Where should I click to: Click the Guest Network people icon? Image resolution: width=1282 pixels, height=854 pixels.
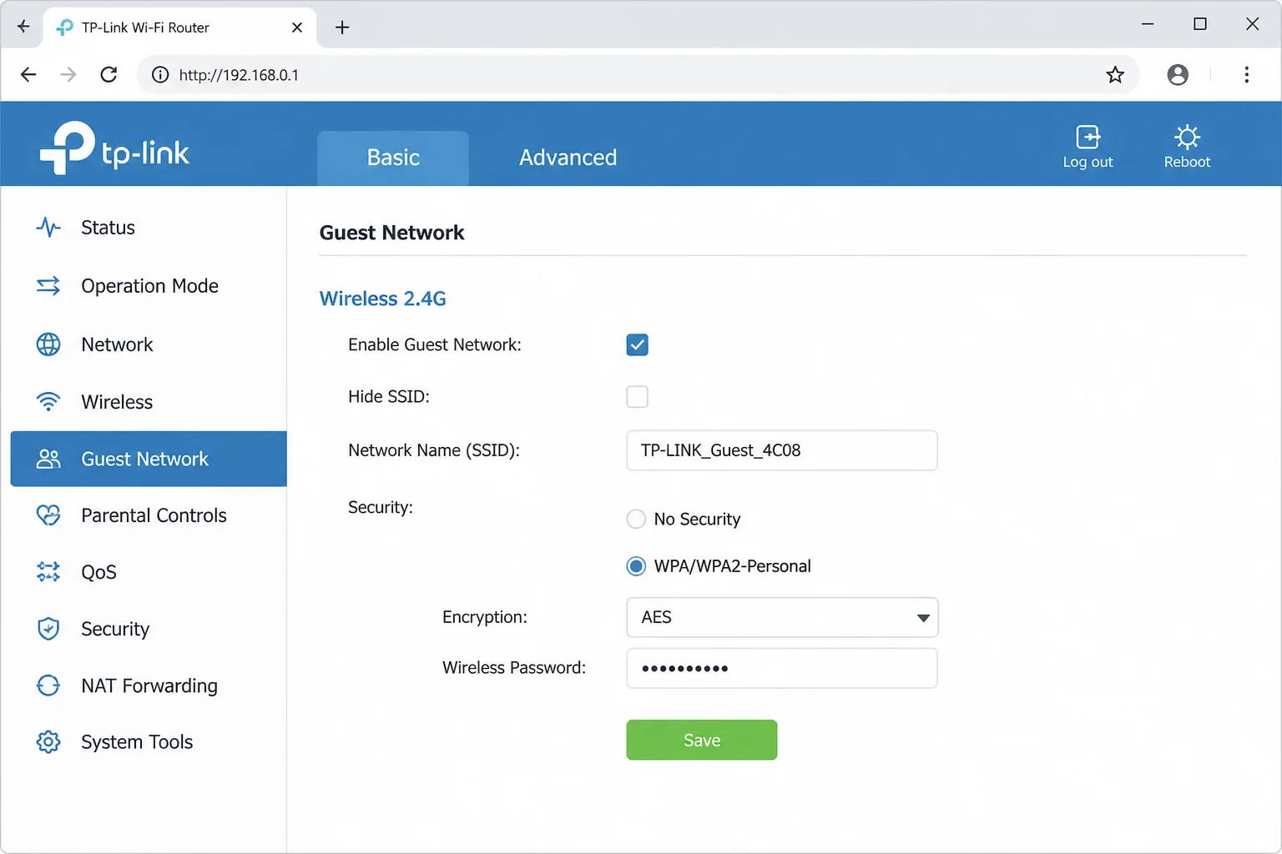[x=48, y=459]
